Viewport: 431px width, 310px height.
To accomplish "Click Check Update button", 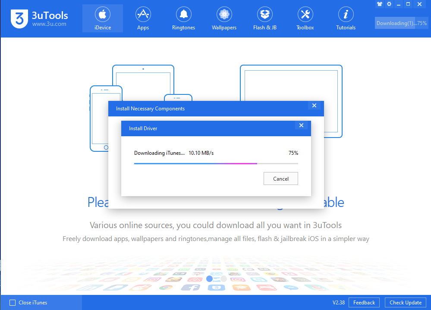I will click(406, 303).
